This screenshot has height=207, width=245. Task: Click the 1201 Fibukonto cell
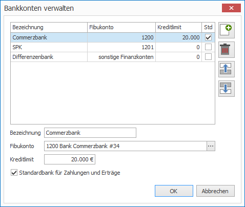point(121,47)
